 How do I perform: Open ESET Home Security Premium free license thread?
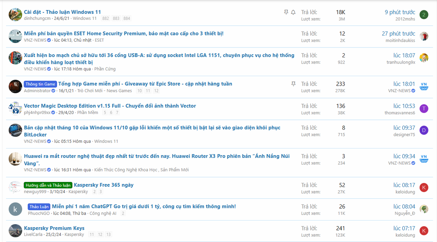(x=124, y=33)
